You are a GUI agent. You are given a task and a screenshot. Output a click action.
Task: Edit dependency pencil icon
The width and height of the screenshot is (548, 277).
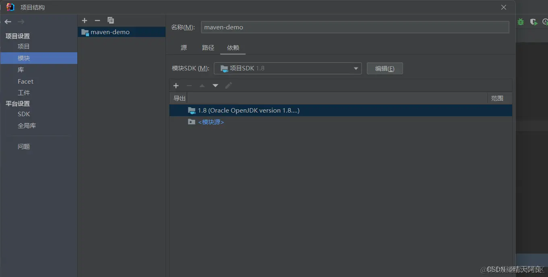229,86
